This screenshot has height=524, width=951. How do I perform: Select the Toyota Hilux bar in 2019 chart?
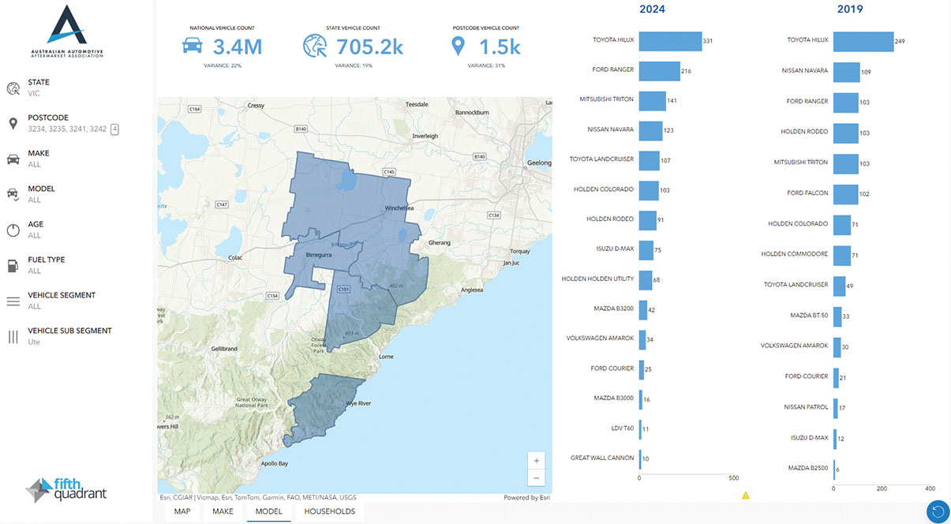(863, 41)
